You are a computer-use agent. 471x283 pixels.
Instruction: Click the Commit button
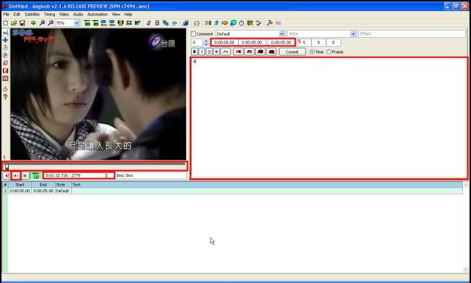click(292, 52)
